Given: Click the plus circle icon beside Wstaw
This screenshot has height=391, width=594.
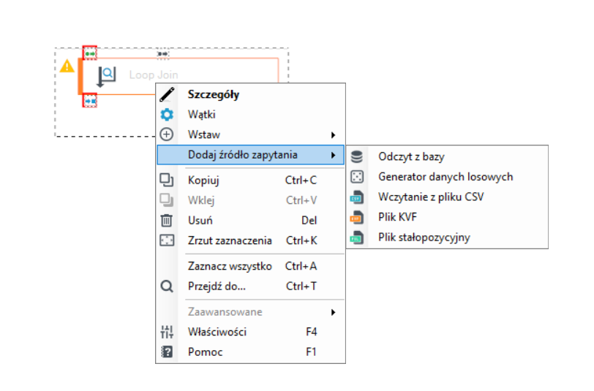Looking at the screenshot, I should pyautogui.click(x=167, y=134).
